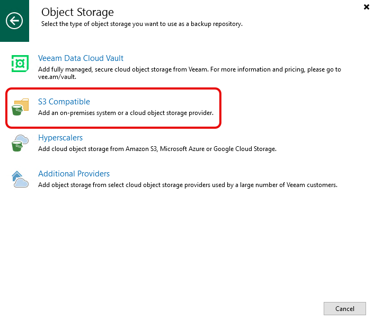Click the 'Add an on-premises system' description
The image size is (374, 320).
click(x=126, y=113)
